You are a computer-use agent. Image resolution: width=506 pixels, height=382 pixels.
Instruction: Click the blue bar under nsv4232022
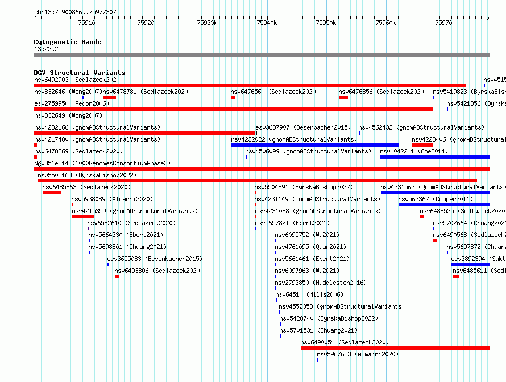pyautogui.click(x=316, y=145)
